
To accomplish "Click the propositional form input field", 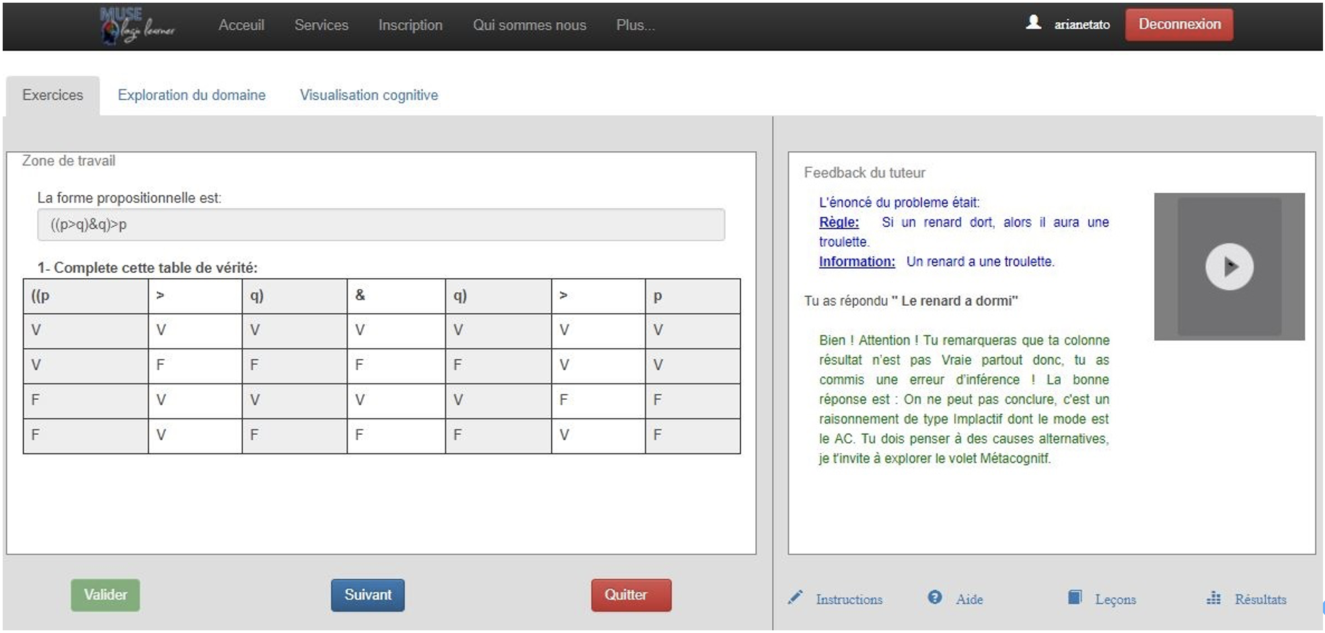I will tap(381, 224).
